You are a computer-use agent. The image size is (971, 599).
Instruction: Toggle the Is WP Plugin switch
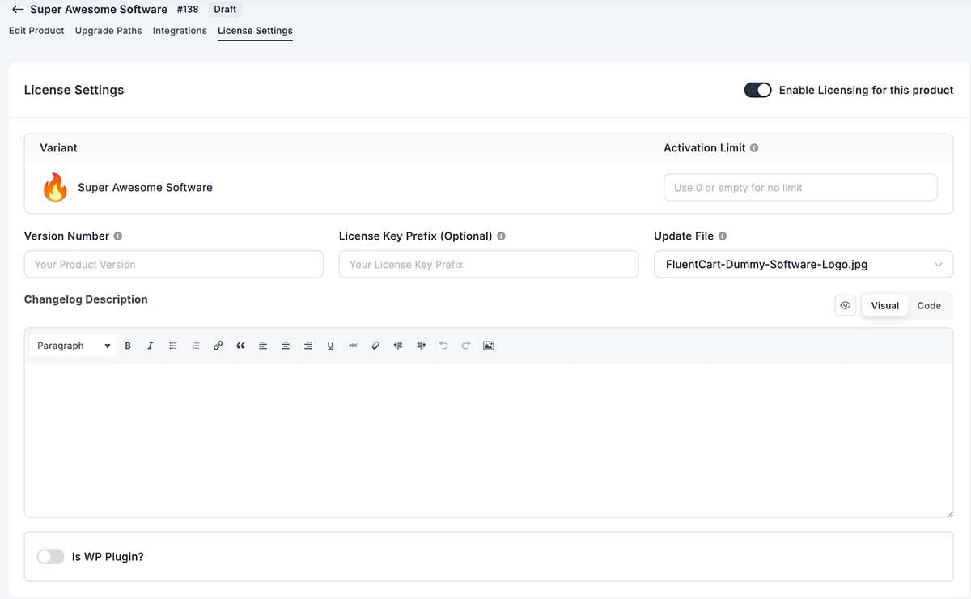50,556
